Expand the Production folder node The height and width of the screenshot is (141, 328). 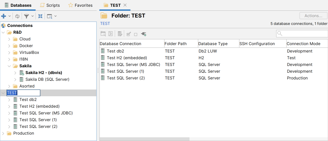click(3, 133)
